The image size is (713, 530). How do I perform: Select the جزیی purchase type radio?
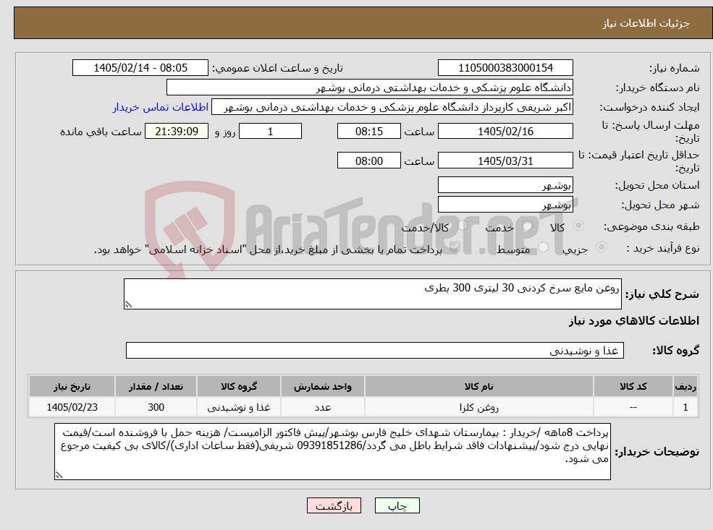pos(601,247)
